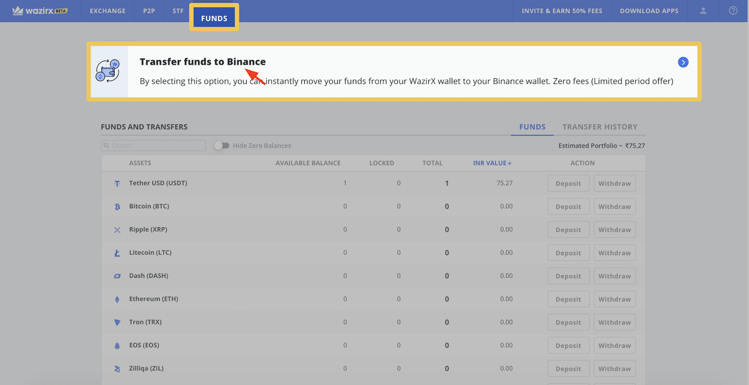Deposit Litecoin (LTC)
This screenshot has width=749, height=385.
click(568, 253)
